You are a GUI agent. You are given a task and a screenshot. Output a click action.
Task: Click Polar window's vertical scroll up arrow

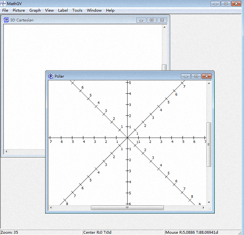pos(209,84)
